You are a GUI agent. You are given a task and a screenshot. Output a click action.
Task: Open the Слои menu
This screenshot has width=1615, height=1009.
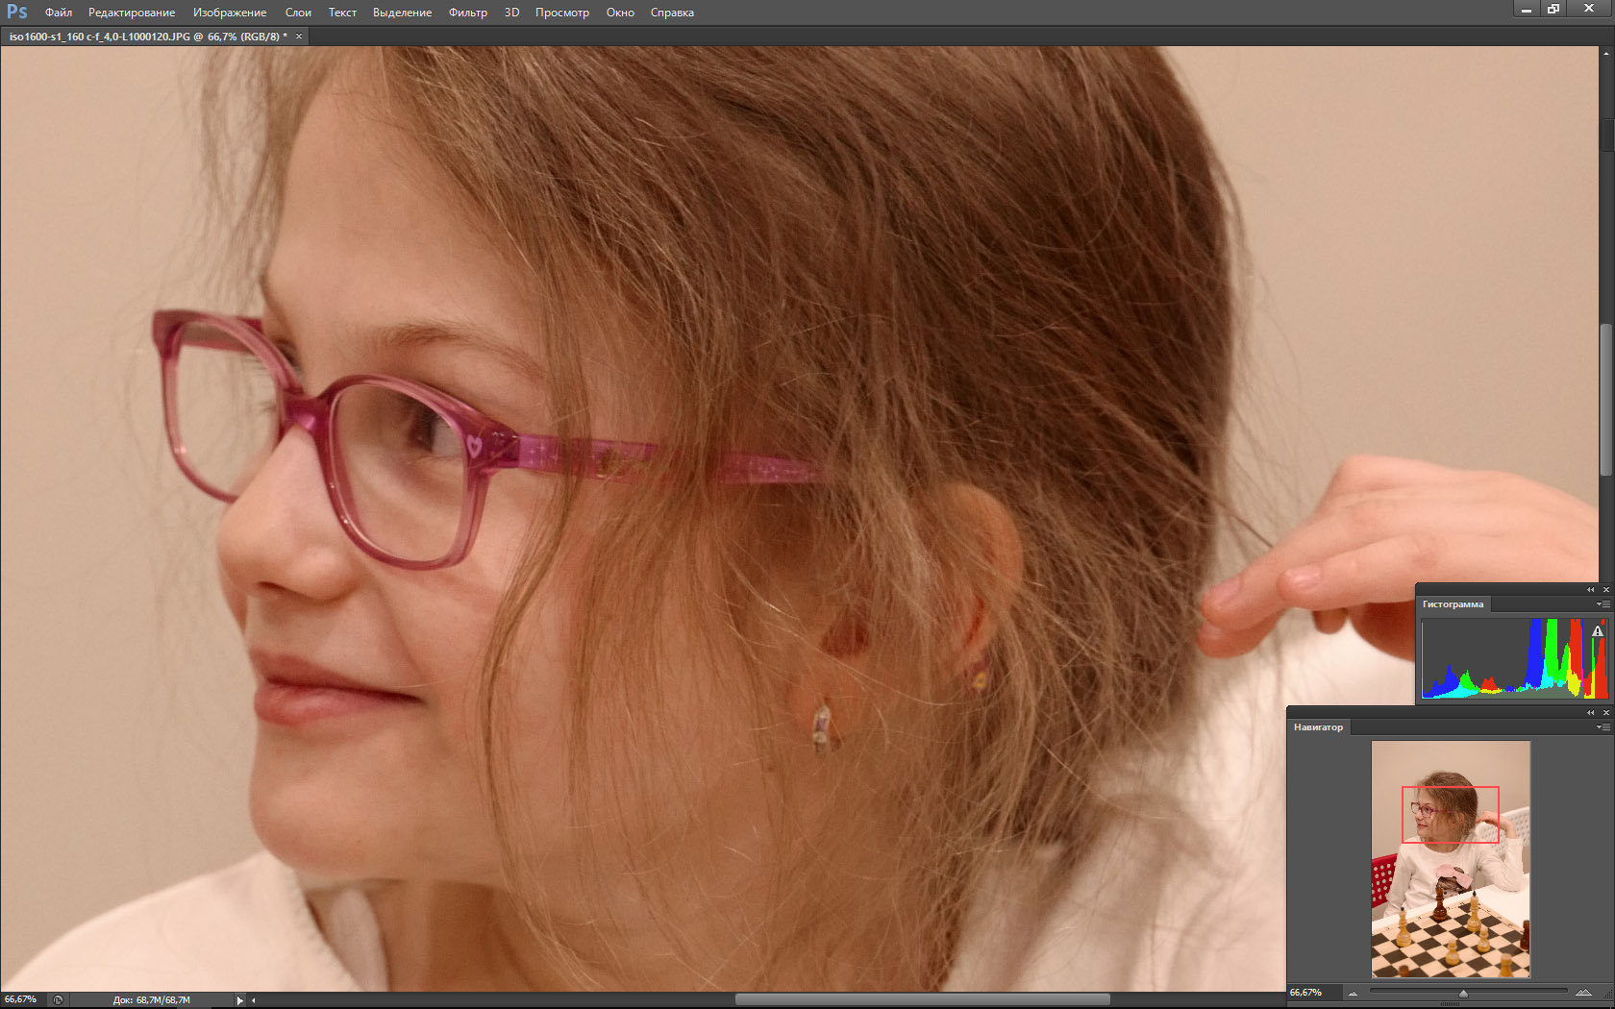(298, 12)
